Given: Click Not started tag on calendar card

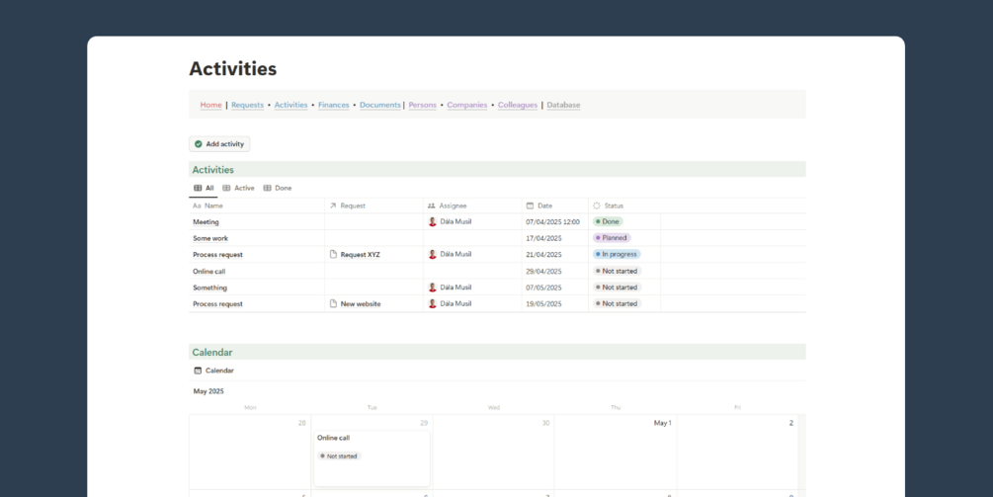Looking at the screenshot, I should (x=339, y=456).
